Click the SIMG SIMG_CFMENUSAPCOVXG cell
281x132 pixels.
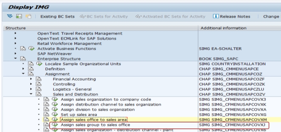pyautogui.click(x=232, y=115)
